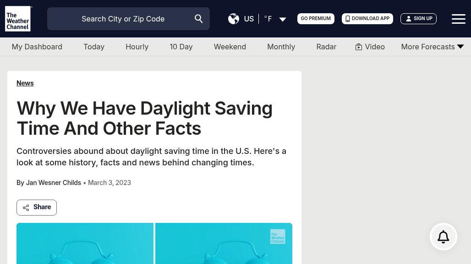Click the globe region icon
The width and height of the screenshot is (471, 264).
234,19
